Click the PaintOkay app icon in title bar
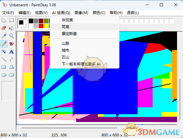 5,5
